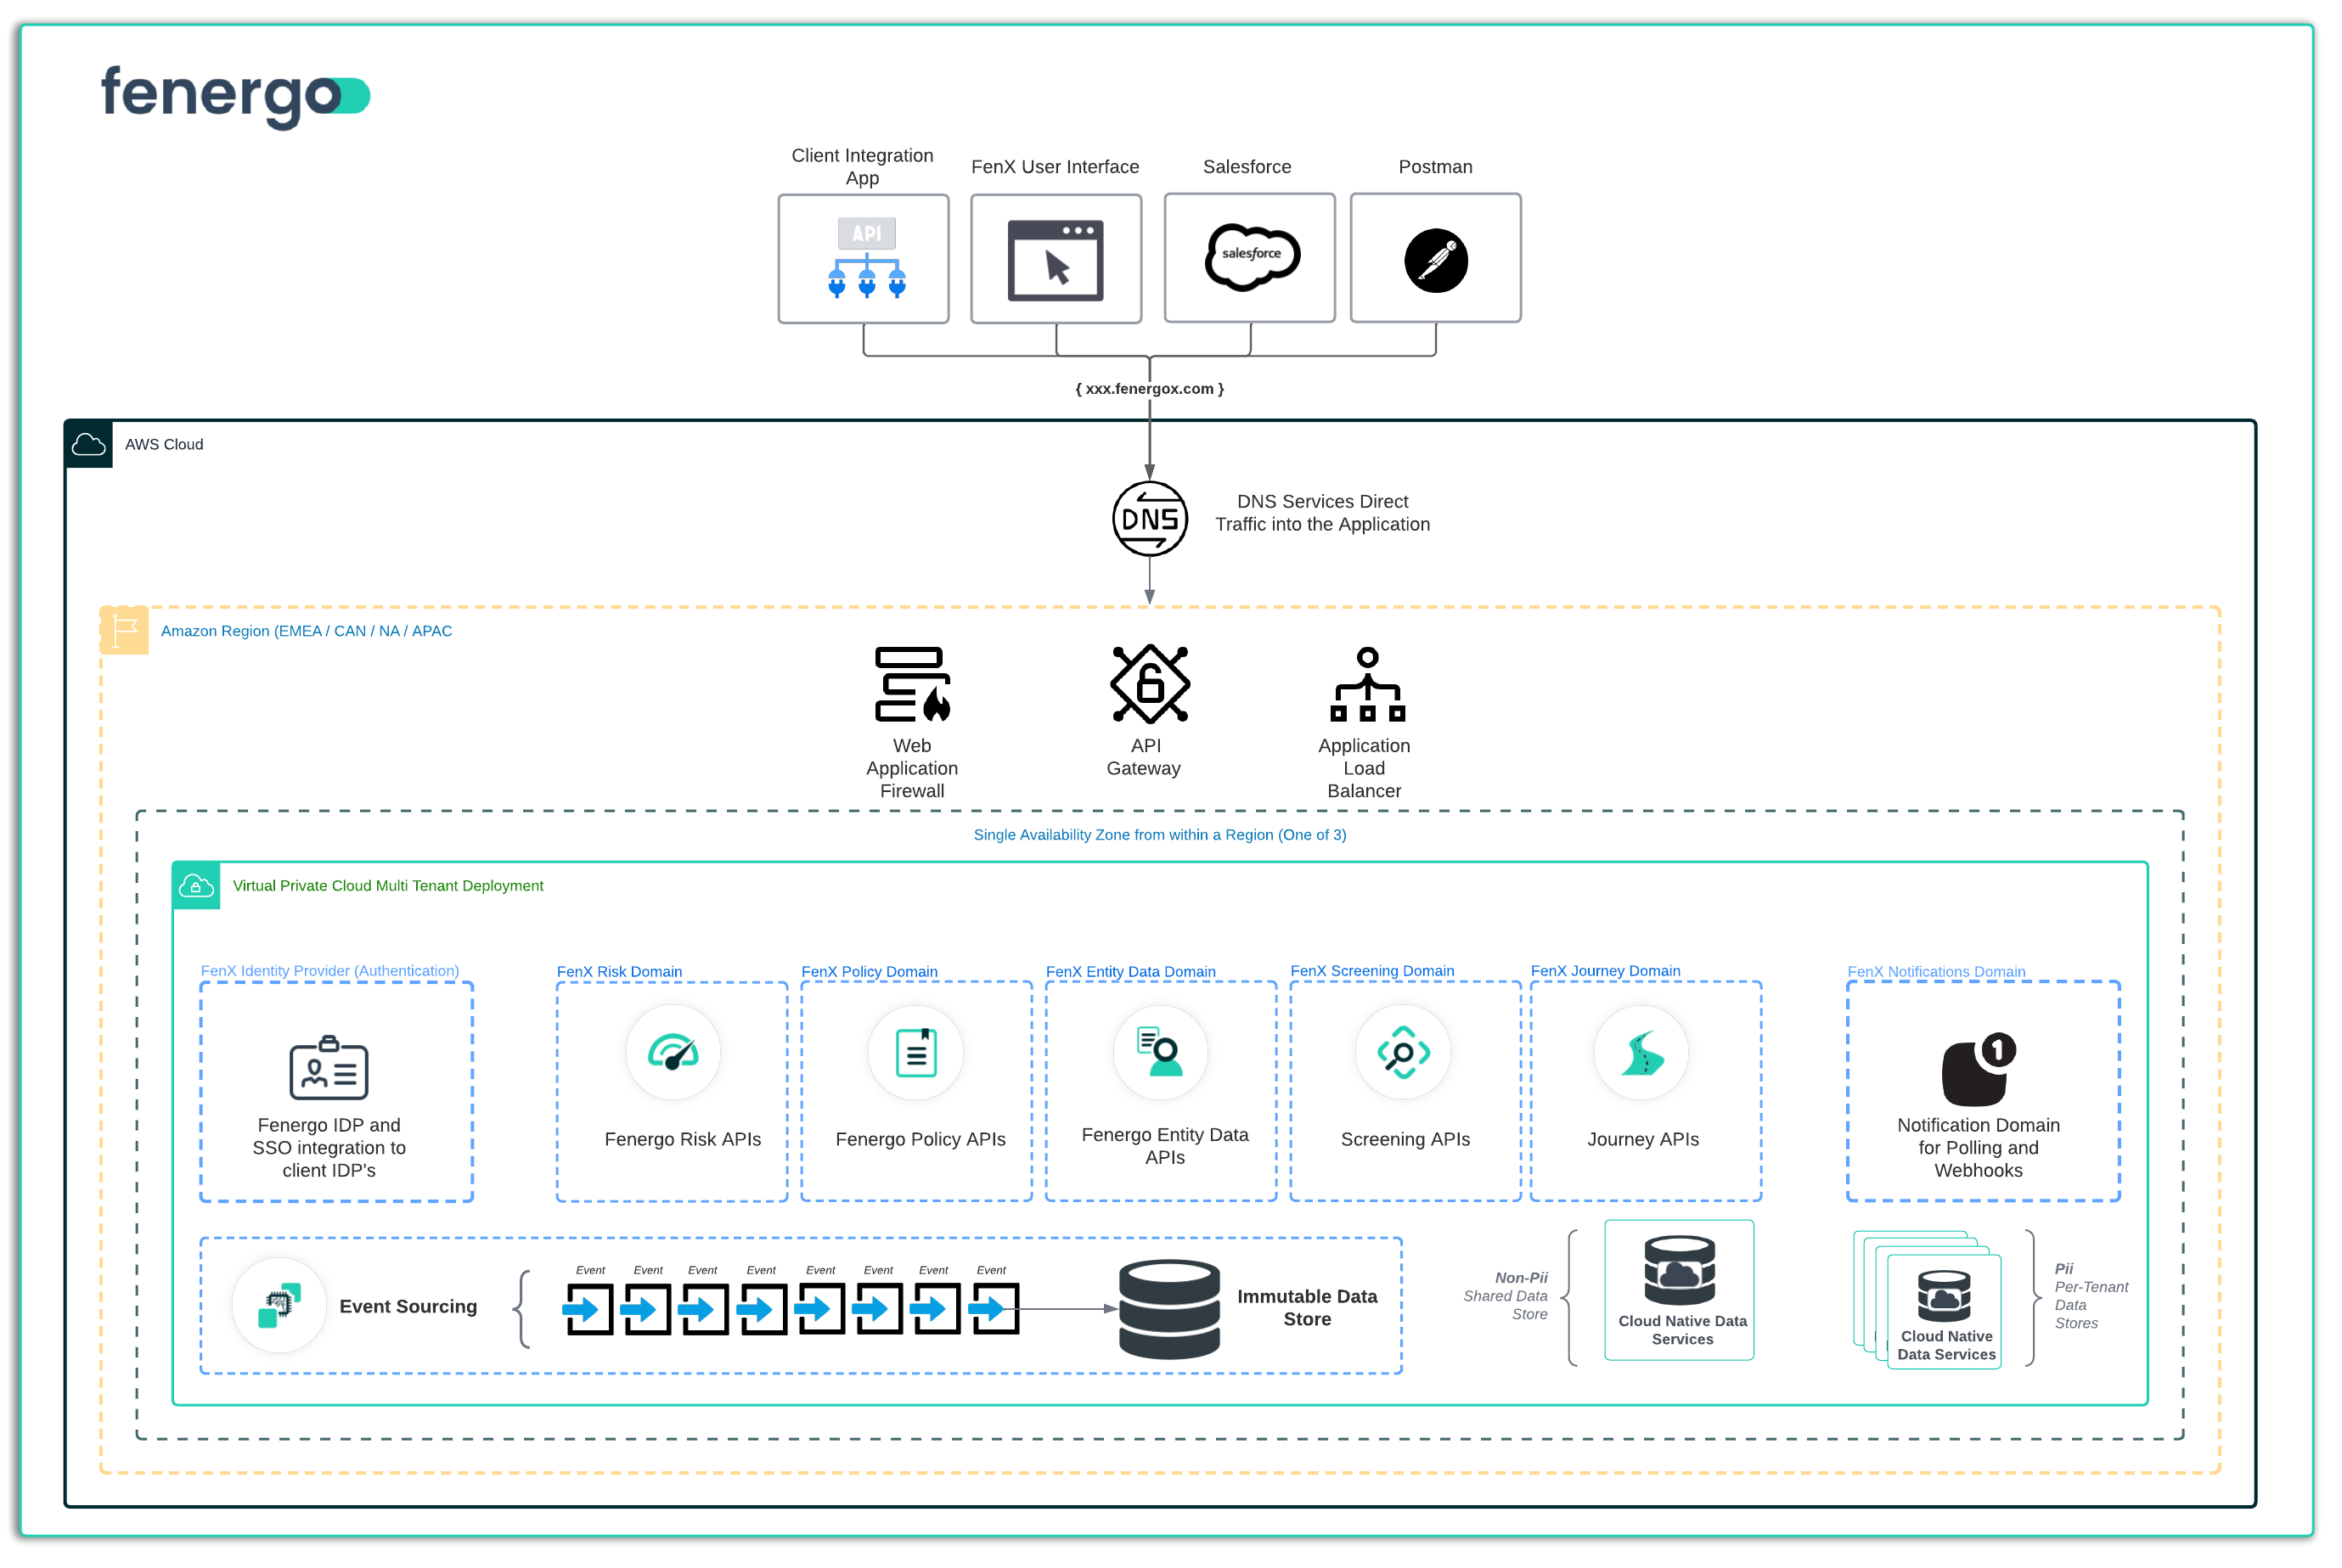Click the Screening APIs magnifier icon
The height and width of the screenshot is (1568, 2342).
[1403, 1053]
